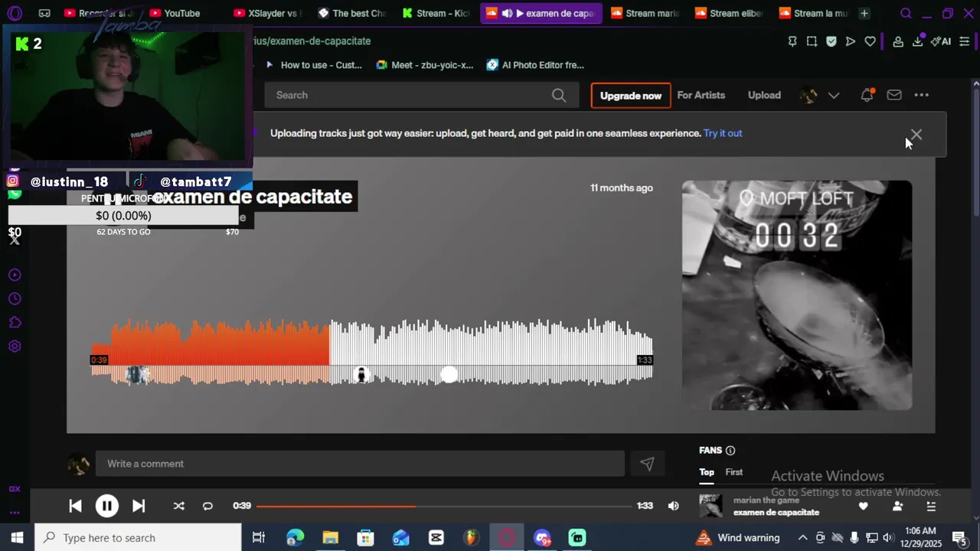
Task: Open the browser downloads icon
Action: tap(917, 41)
